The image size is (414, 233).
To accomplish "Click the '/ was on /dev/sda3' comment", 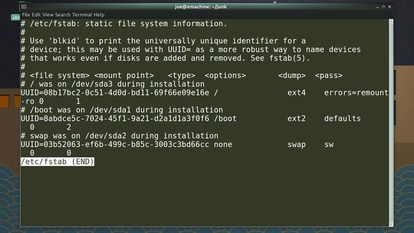I will [x=113, y=84].
